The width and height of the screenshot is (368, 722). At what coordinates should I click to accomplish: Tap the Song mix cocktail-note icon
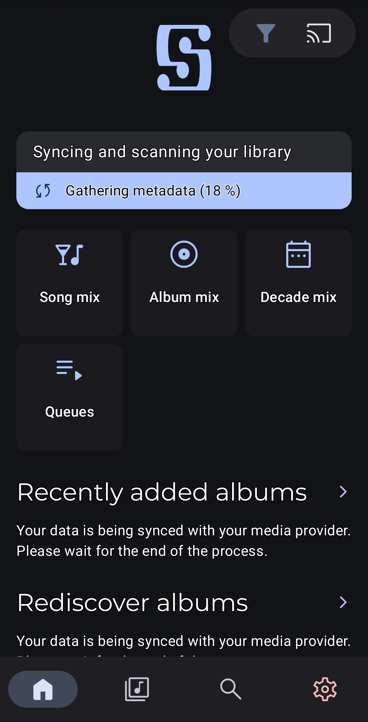coord(70,255)
